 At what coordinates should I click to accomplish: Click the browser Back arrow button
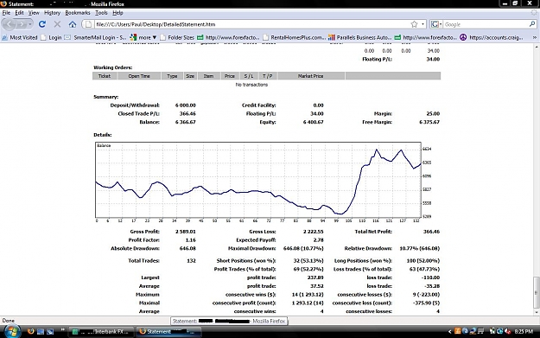[10, 24]
